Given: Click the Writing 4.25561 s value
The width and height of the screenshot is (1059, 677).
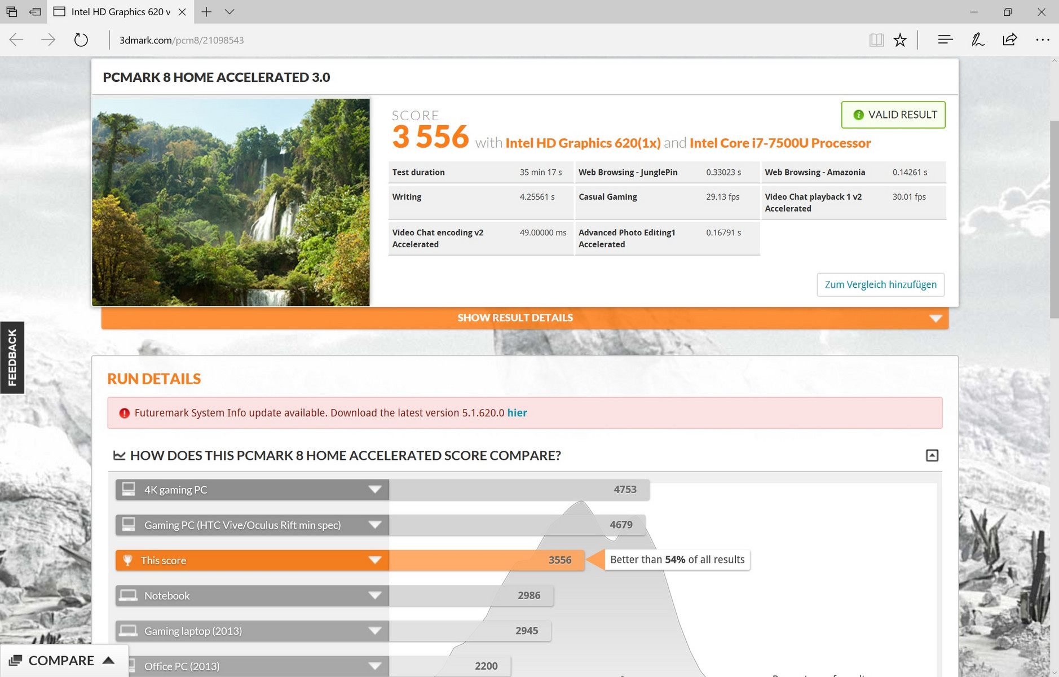Looking at the screenshot, I should [537, 197].
